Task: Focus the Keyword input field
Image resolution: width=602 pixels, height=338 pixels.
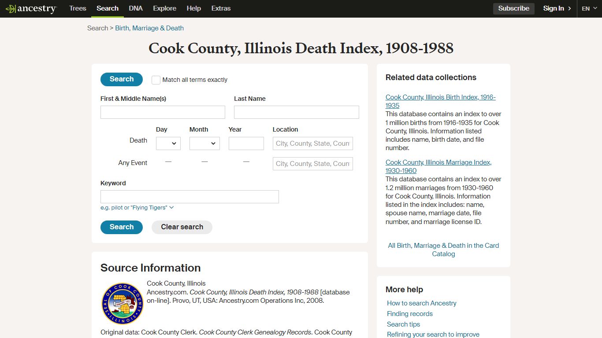Action: pyautogui.click(x=190, y=197)
